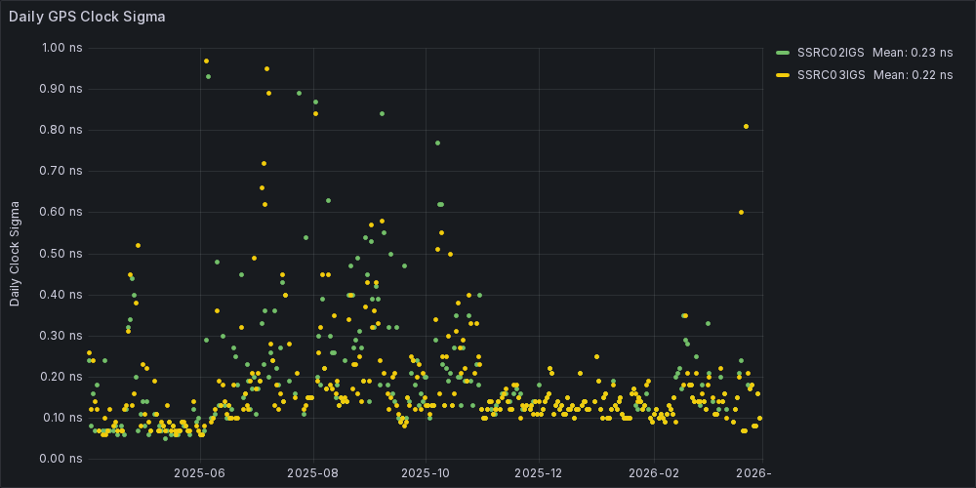Click the SSRC03IGS Mean: 0.22 ns value
Viewport: 976px width, 488px height.
(x=913, y=75)
